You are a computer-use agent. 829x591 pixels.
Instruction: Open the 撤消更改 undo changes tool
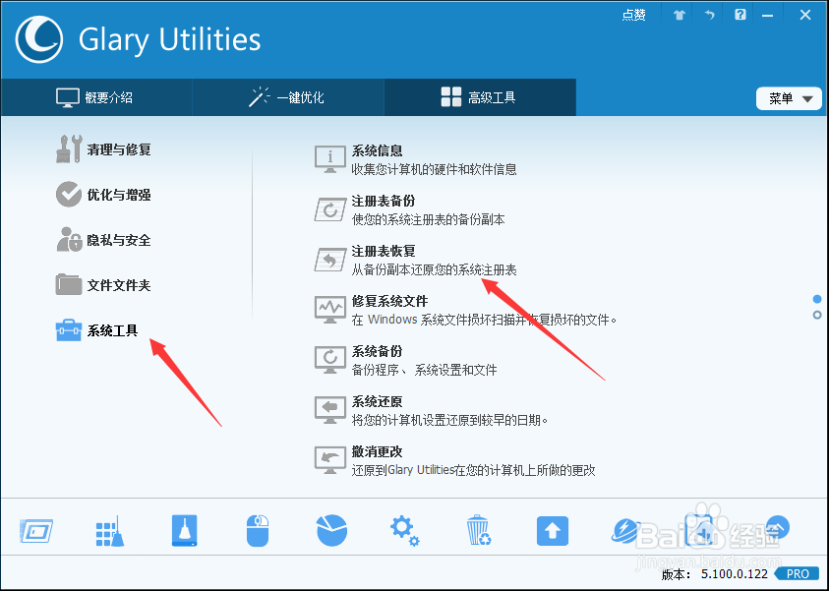pos(379,453)
